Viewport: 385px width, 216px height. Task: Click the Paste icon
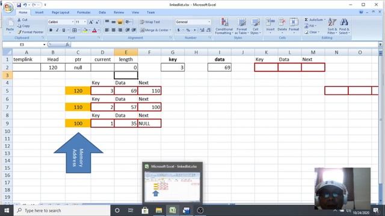click(10, 23)
